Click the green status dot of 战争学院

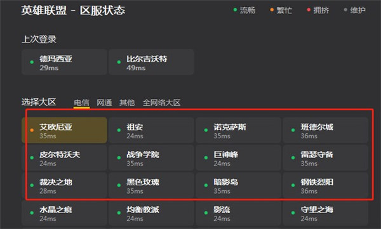click(119, 158)
